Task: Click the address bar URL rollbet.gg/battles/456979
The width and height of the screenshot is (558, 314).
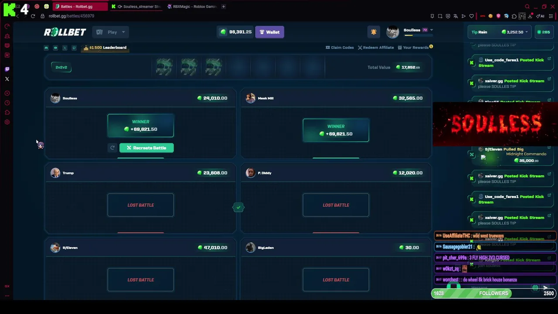Action: click(x=71, y=16)
